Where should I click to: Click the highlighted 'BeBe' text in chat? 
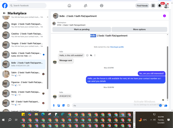93,36
